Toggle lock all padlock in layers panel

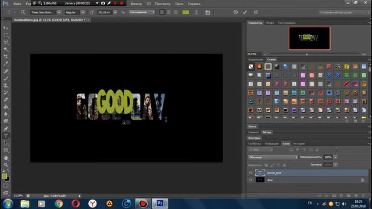pos(284,165)
